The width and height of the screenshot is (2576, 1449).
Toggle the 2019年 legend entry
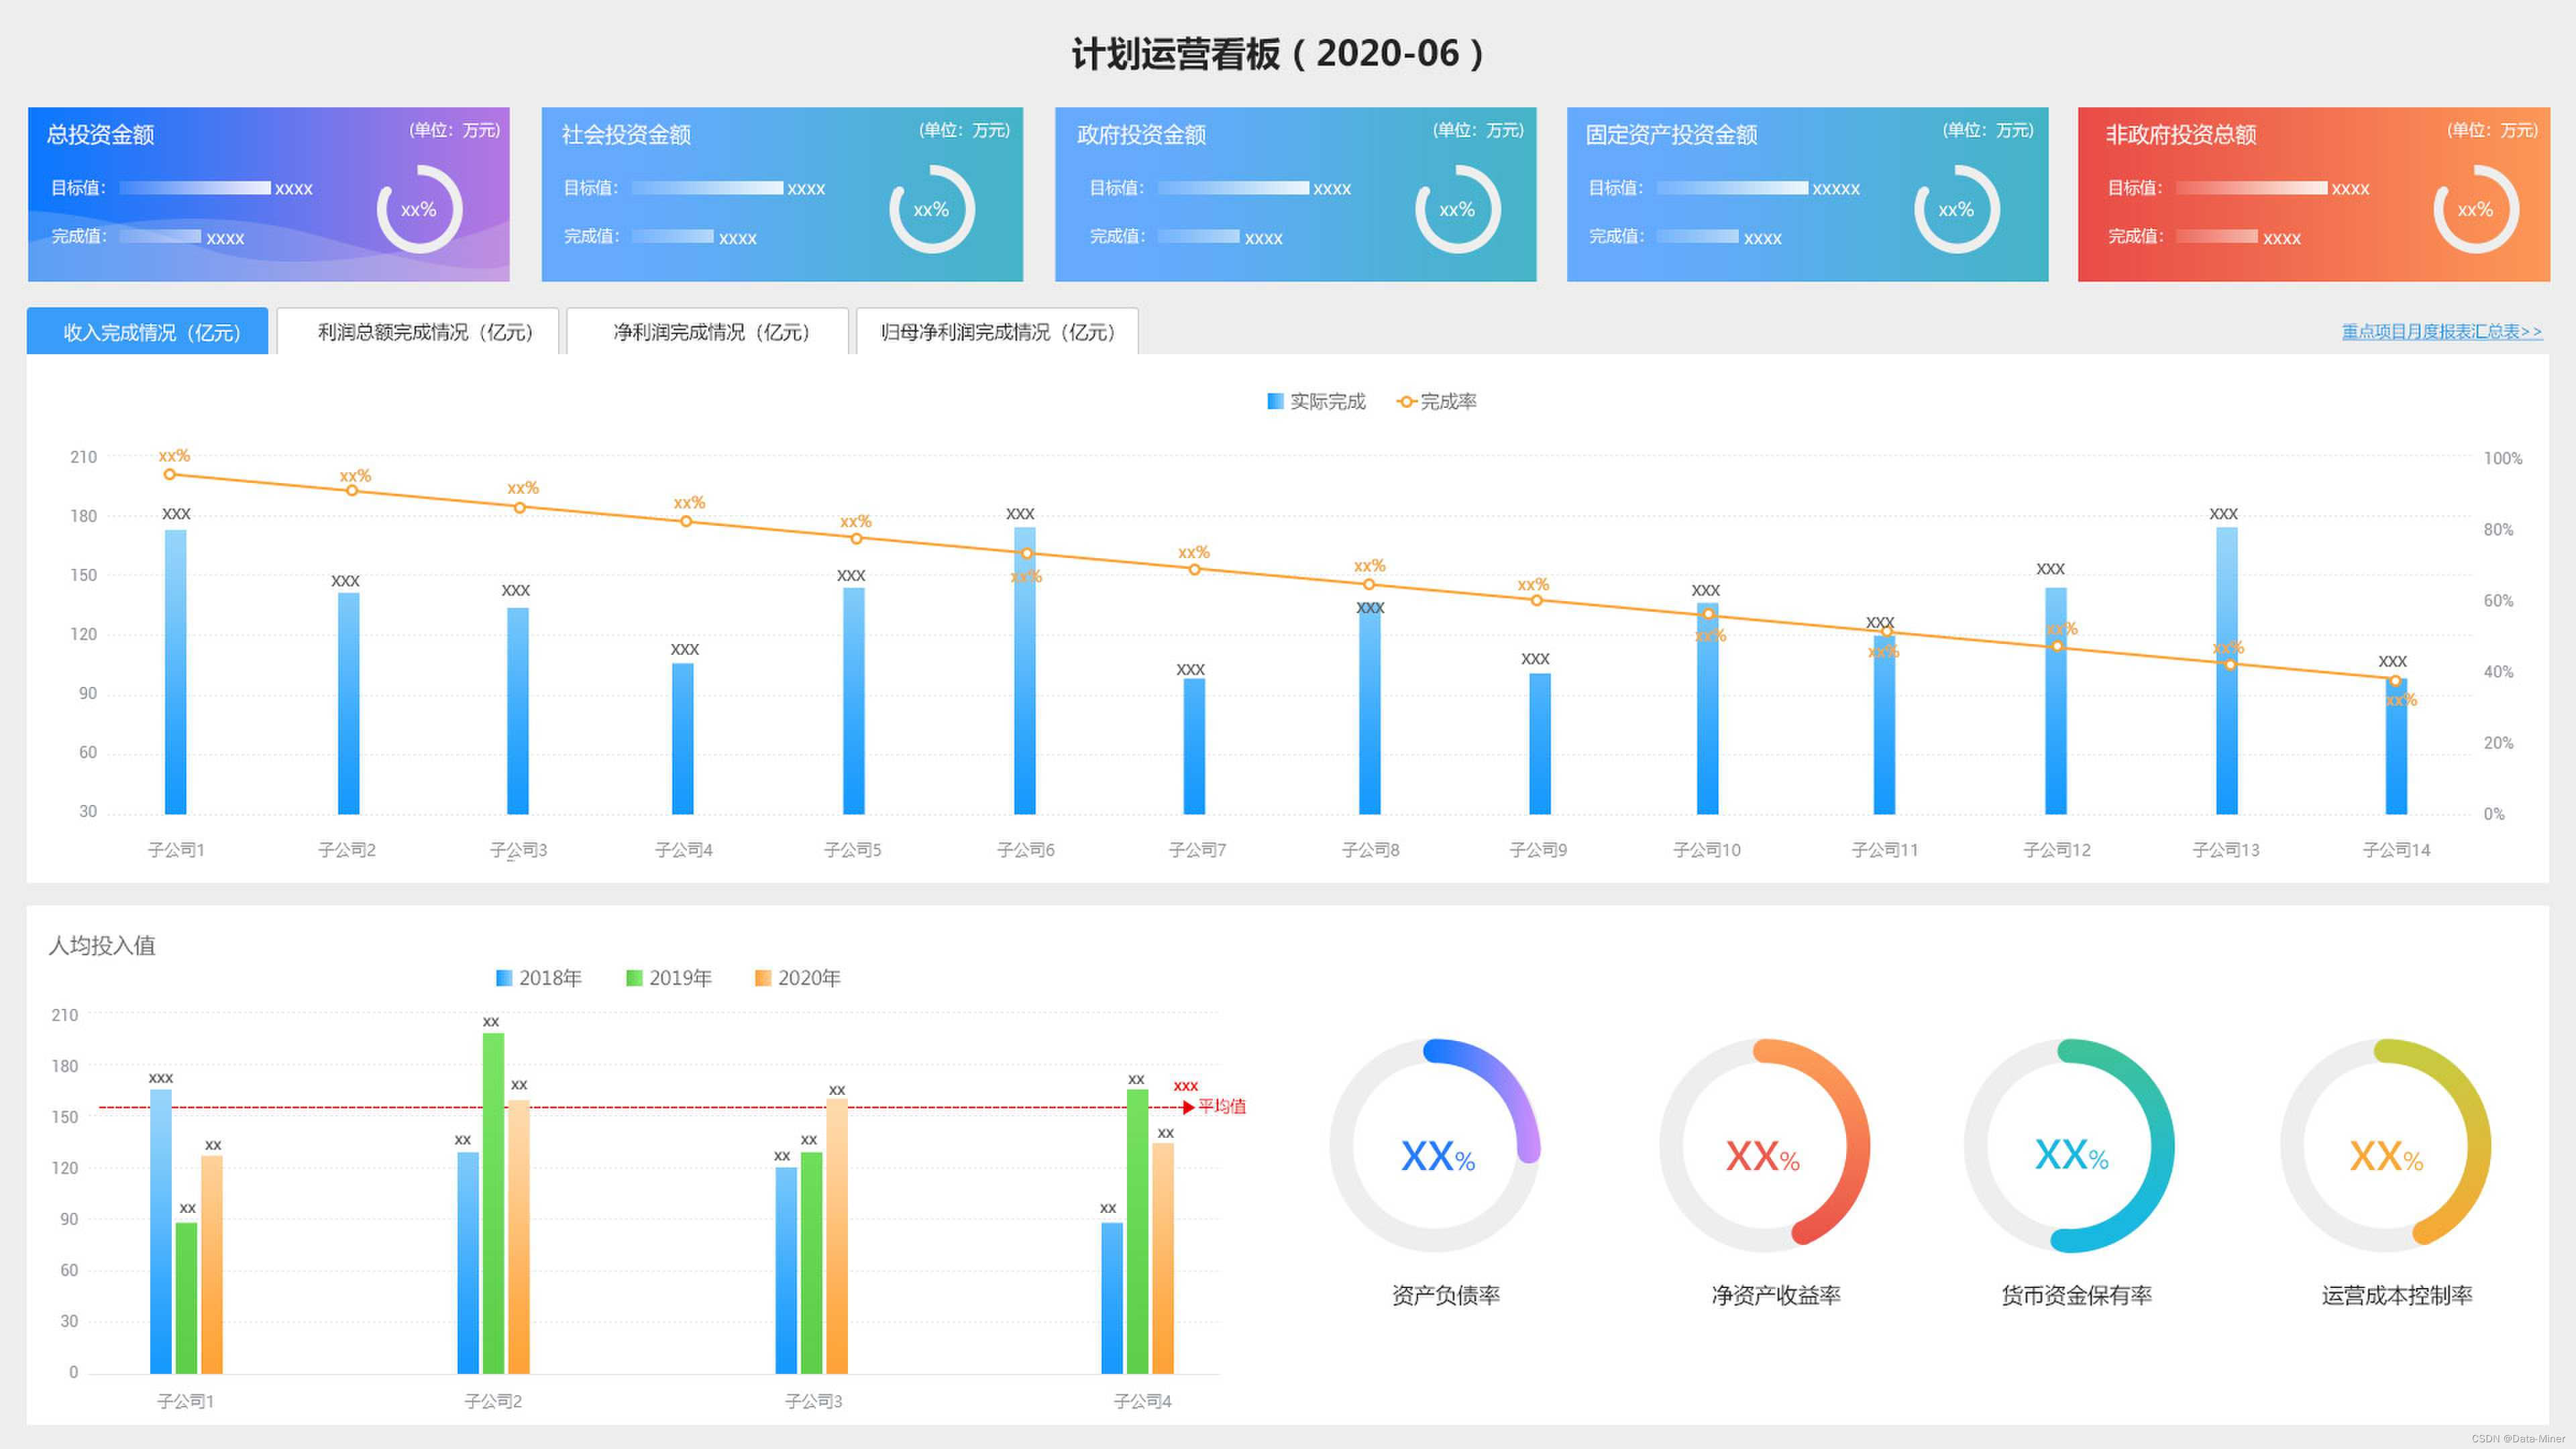[669, 978]
